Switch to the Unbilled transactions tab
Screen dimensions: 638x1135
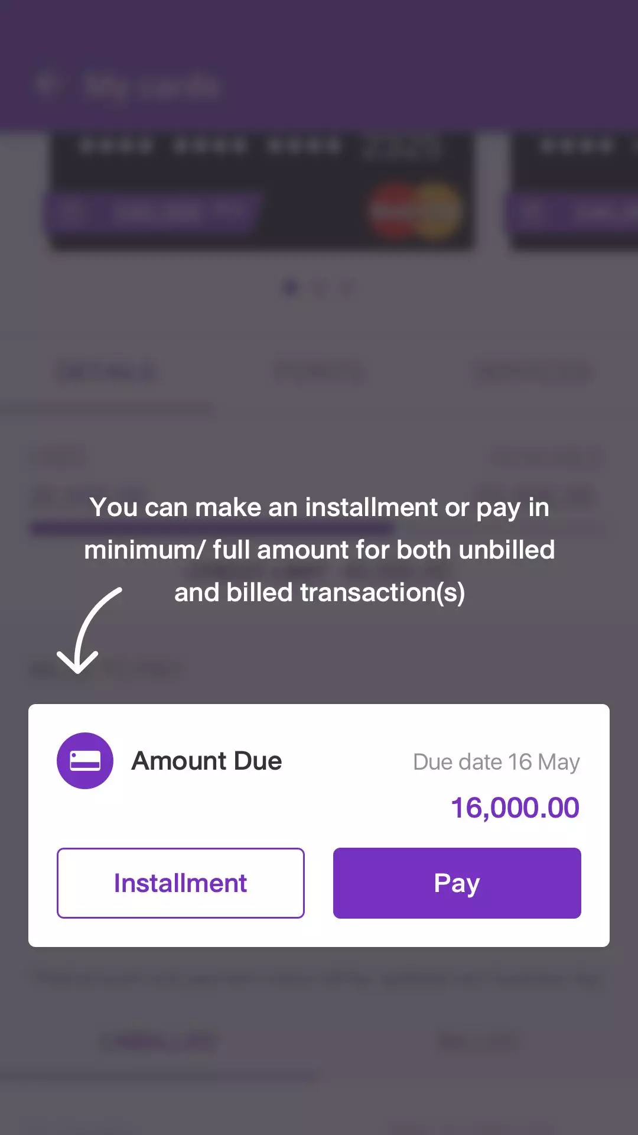(x=159, y=1042)
